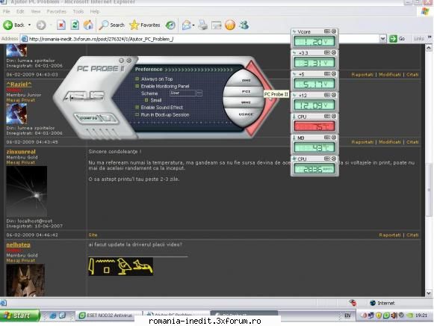Click the Mail envelope icon
Image resolution: width=434 pixels, height=326 pixels.
(187, 25)
